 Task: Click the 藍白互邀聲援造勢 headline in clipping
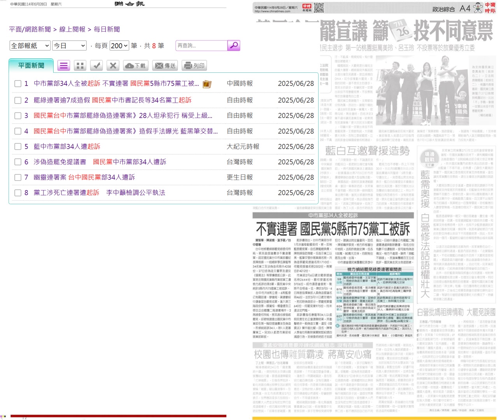[368, 151]
